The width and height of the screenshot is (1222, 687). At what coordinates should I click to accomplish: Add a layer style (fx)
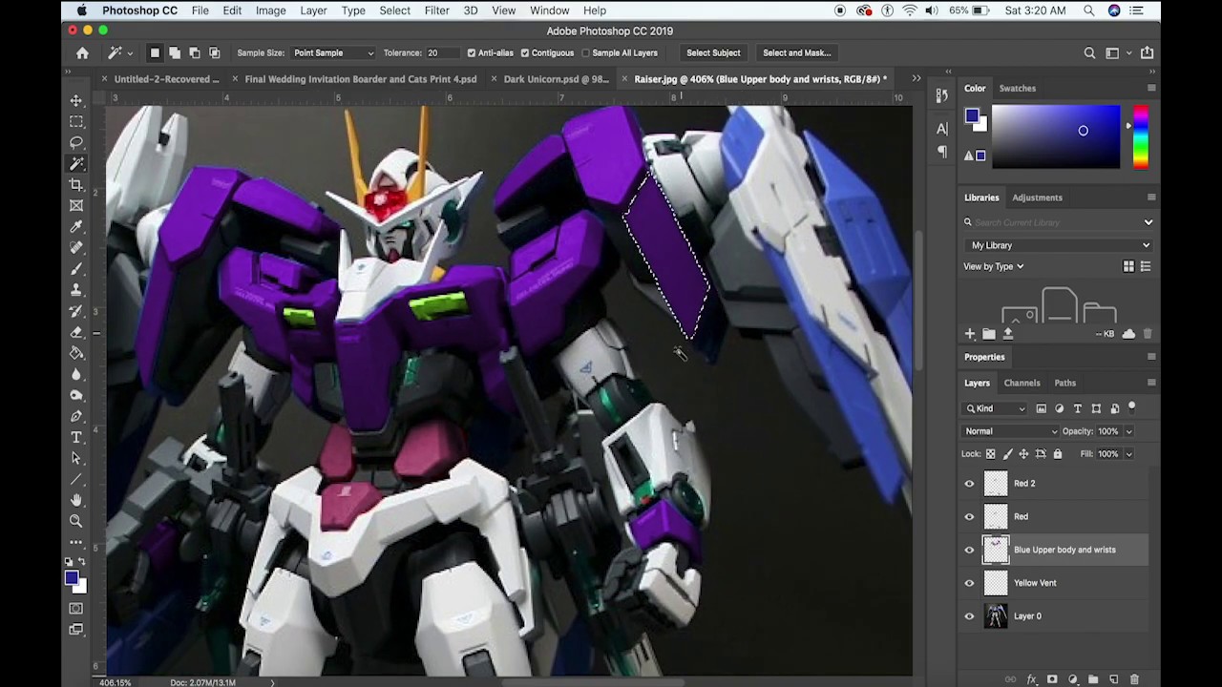click(1031, 679)
